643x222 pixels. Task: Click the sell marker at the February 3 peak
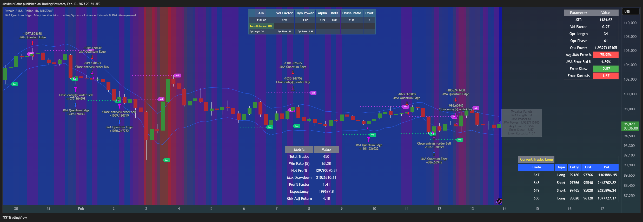pos(177,75)
